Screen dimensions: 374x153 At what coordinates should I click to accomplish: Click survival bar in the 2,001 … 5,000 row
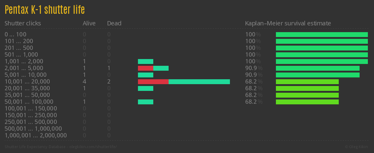point(318,68)
